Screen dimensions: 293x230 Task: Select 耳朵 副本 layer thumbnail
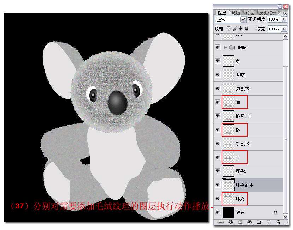tap(228, 185)
